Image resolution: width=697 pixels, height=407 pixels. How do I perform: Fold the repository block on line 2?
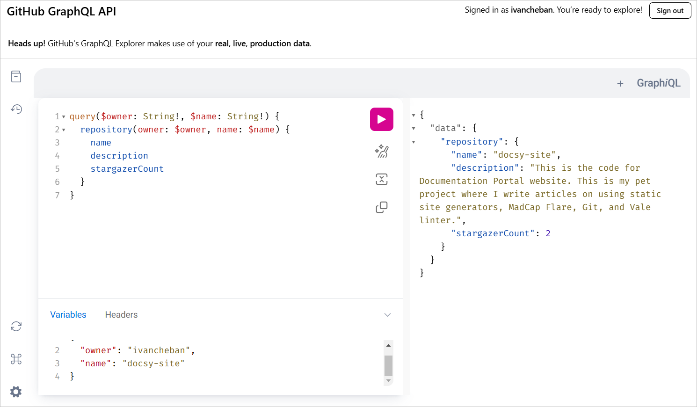tap(64, 130)
